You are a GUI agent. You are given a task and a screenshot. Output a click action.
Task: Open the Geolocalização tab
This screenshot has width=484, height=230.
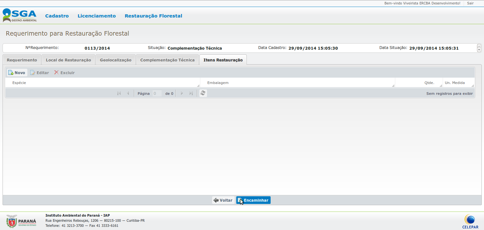pos(115,60)
